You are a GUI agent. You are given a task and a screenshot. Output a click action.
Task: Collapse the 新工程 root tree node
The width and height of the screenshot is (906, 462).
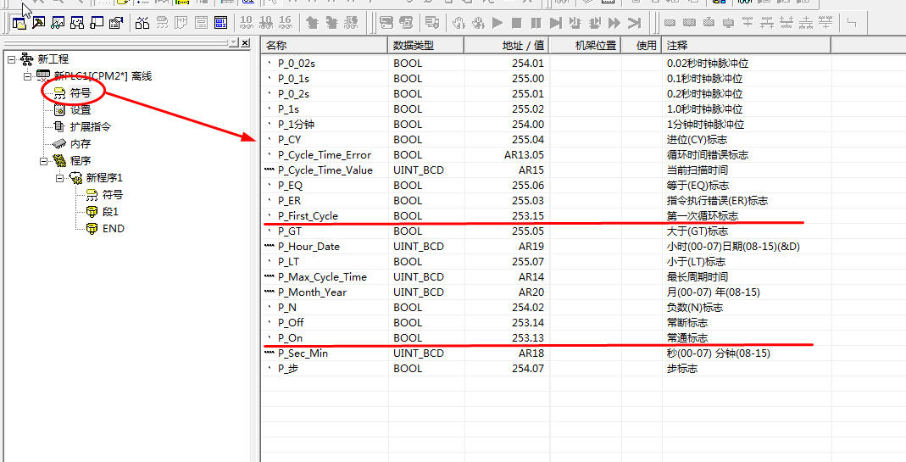[11, 59]
